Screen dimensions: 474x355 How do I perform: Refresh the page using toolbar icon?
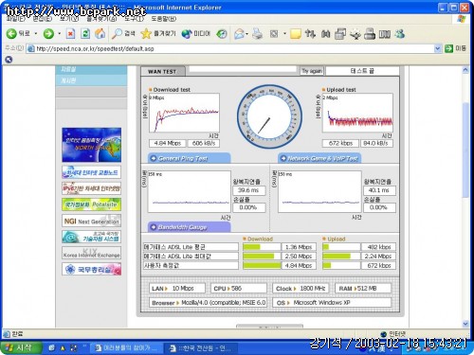[85, 33]
